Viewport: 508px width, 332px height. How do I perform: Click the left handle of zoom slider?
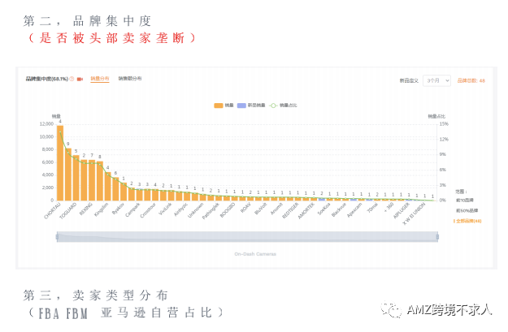coord(57,237)
